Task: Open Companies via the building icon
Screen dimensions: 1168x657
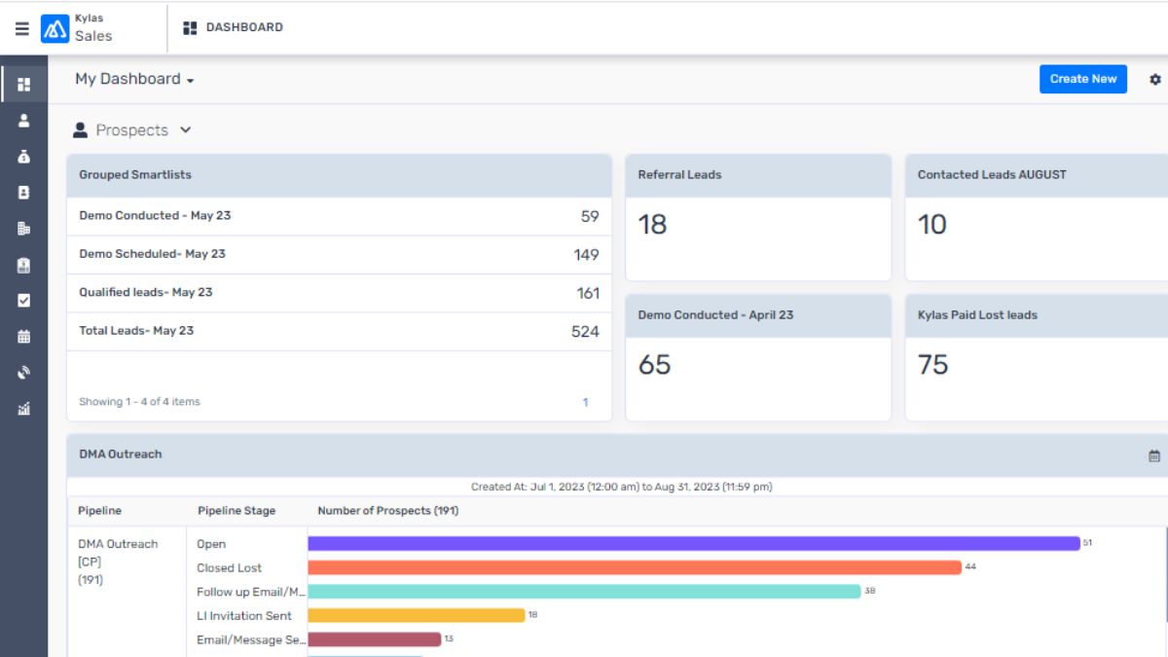Action: pos(23,229)
